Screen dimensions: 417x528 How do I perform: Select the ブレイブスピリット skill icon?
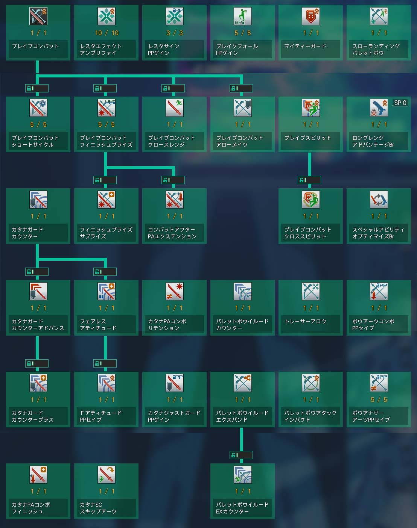[x=310, y=108]
